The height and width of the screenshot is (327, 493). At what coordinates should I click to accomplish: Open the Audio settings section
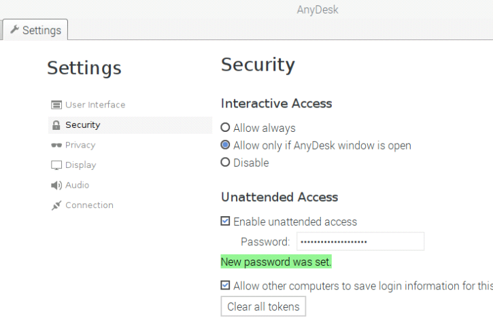point(78,185)
